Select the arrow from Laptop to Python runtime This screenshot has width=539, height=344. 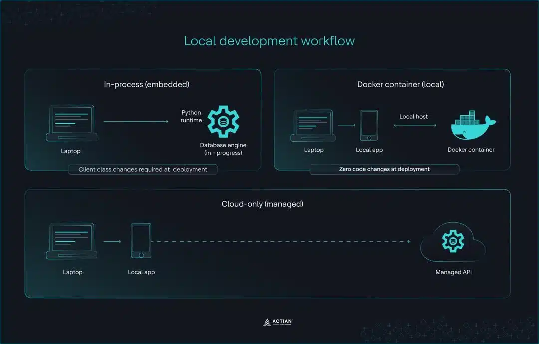click(x=136, y=120)
